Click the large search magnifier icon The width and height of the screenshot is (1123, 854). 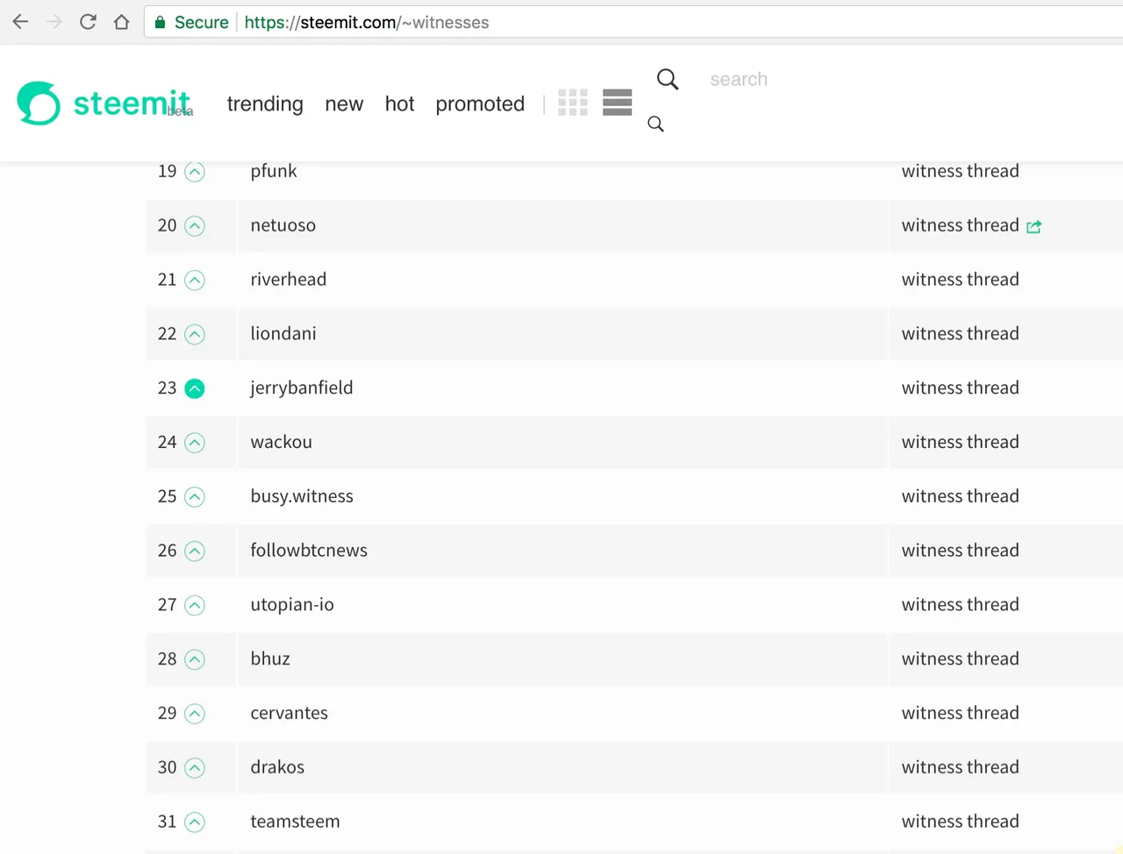click(668, 80)
